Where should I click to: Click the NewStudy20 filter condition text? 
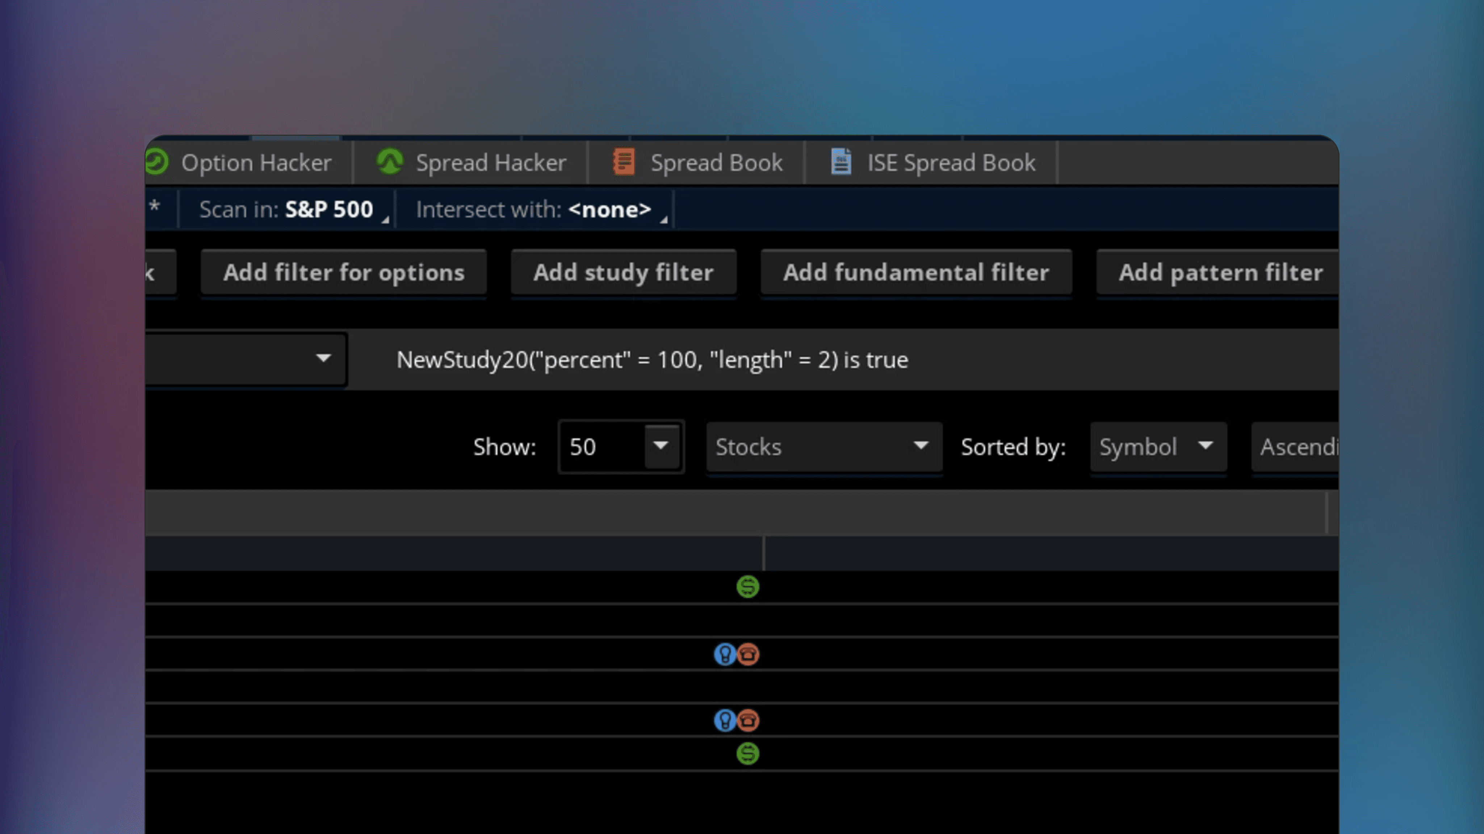[651, 359]
